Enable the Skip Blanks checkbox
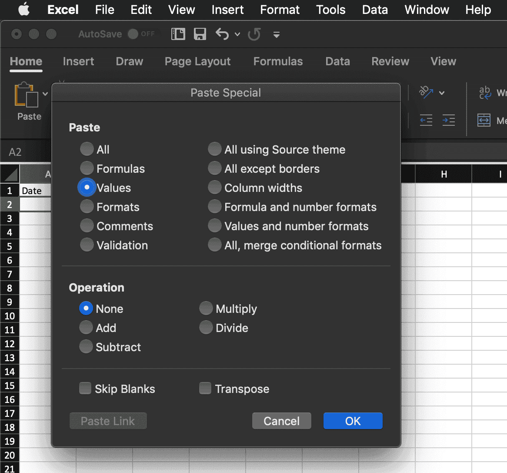Viewport: 507px width, 473px height. pos(85,388)
